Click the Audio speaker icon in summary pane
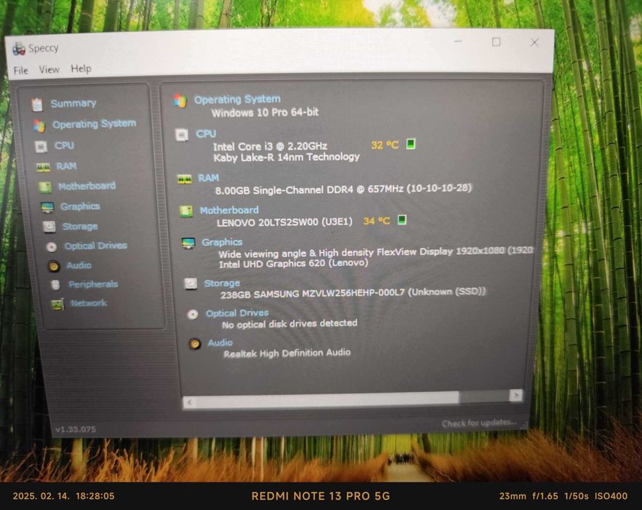Viewport: 642px width, 510px height. [195, 344]
